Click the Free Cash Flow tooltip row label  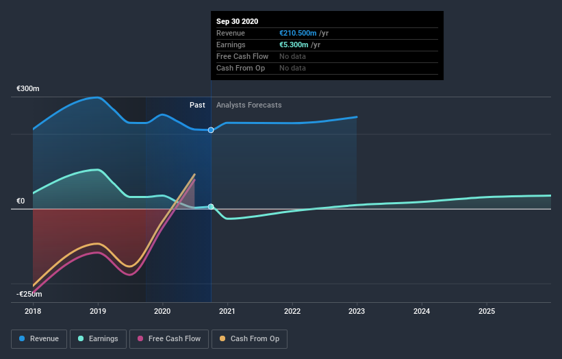click(242, 56)
